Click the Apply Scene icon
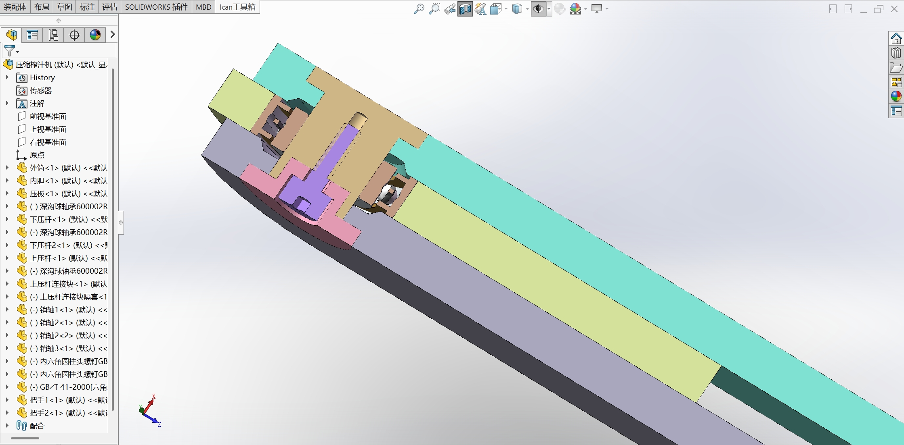 [575, 9]
